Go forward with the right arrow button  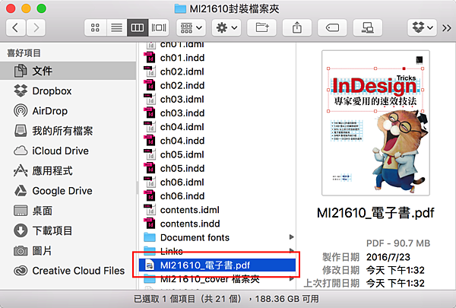coord(36,28)
